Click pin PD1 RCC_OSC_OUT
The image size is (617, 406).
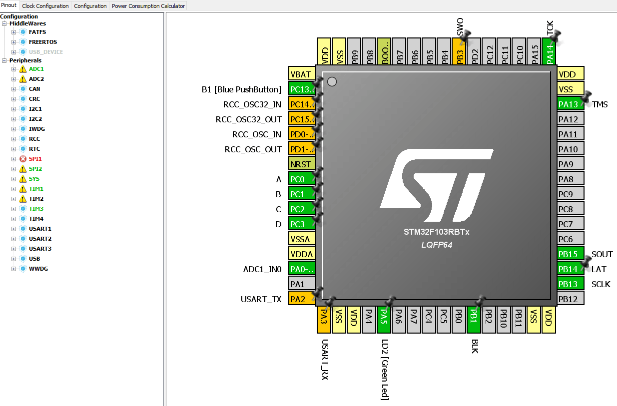pos(302,149)
